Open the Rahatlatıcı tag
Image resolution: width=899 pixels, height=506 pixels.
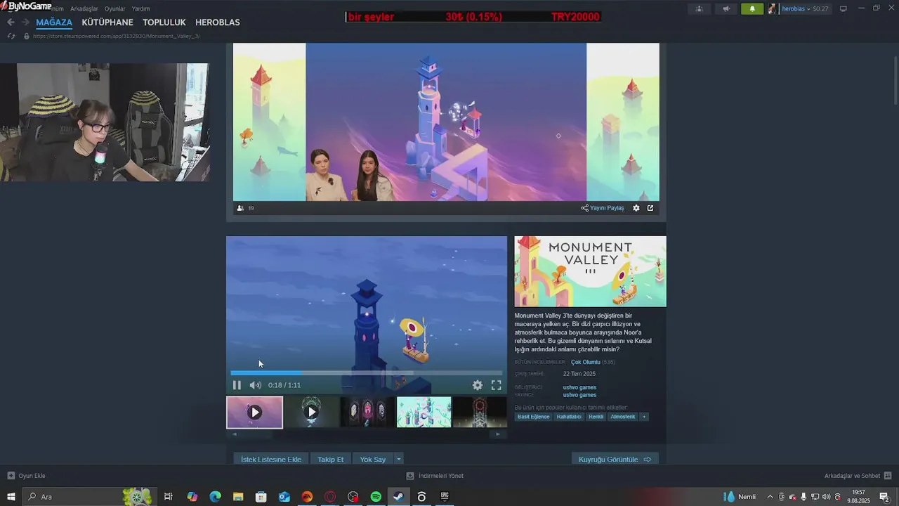[569, 417]
